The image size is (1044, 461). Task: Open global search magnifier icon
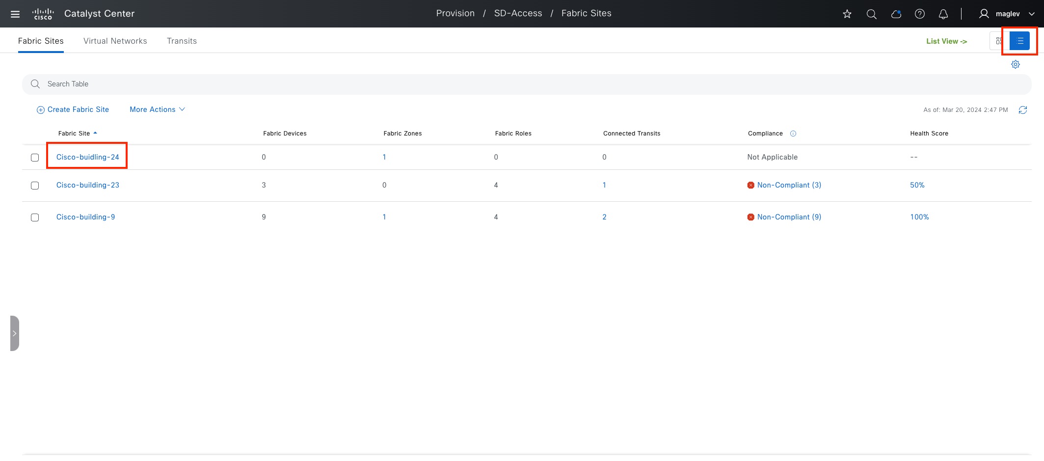872,14
